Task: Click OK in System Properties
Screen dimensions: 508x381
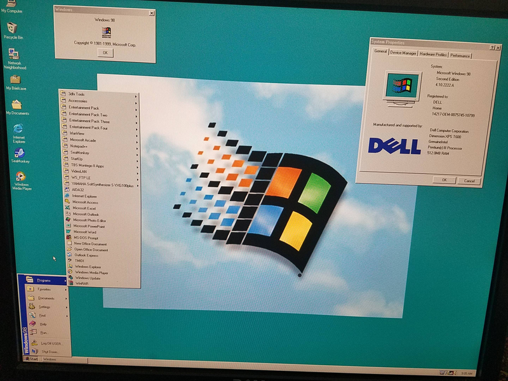Action: click(444, 180)
